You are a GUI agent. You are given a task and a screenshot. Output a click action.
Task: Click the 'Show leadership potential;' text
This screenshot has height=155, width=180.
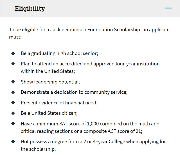click(x=50, y=82)
